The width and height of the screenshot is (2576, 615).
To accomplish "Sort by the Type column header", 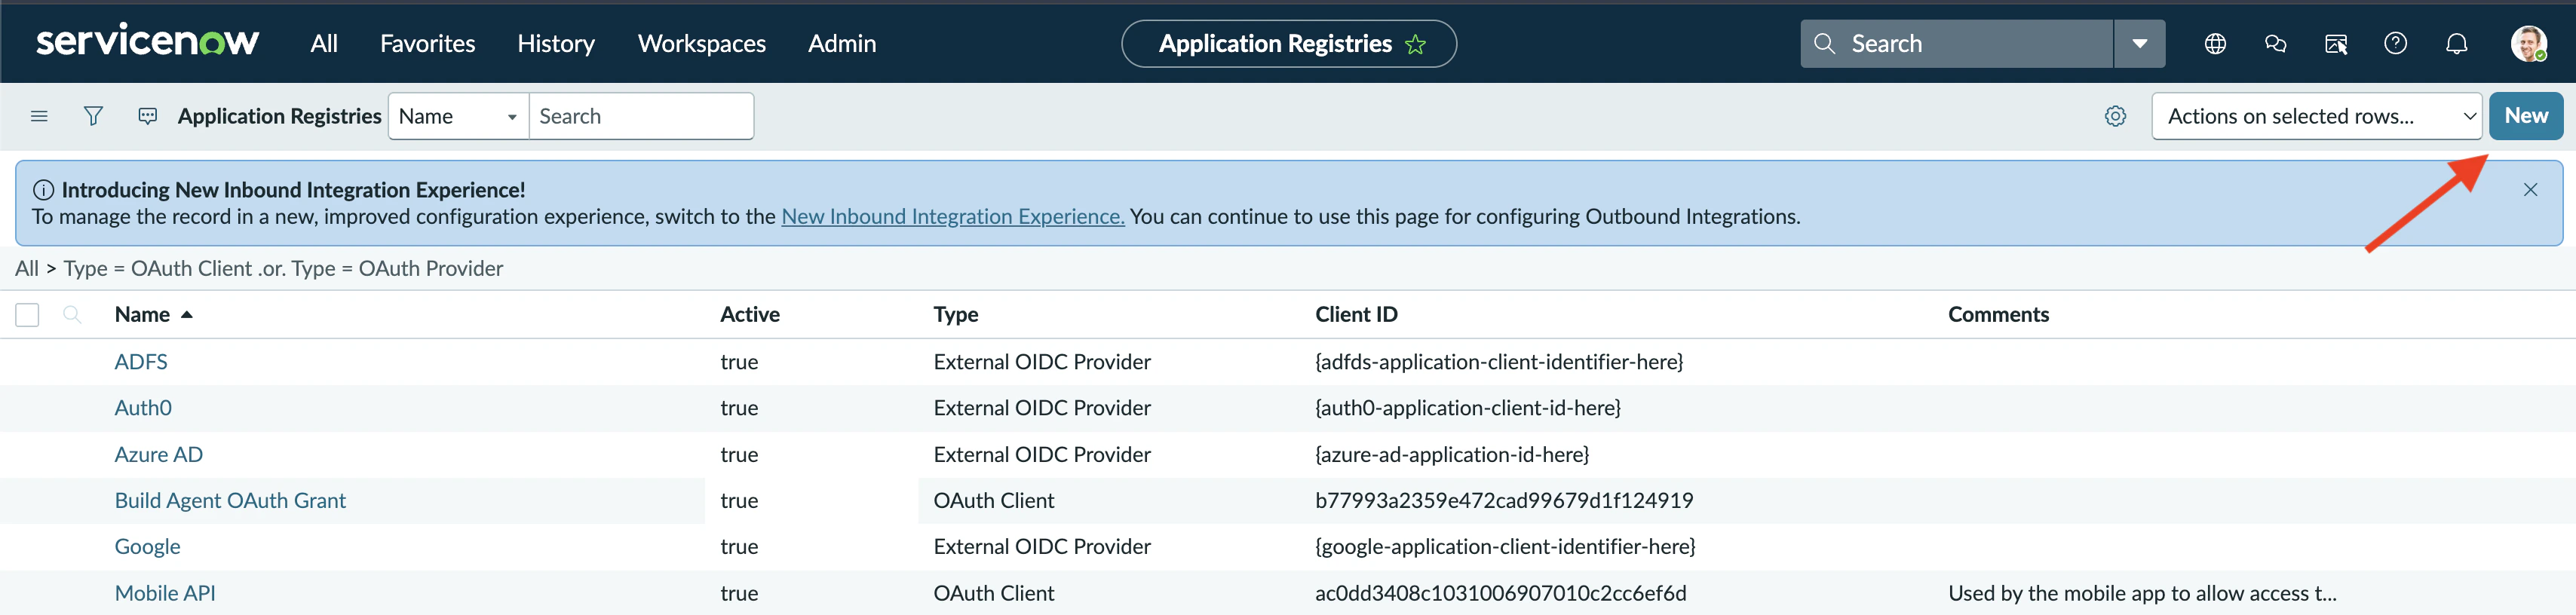I will click(955, 314).
